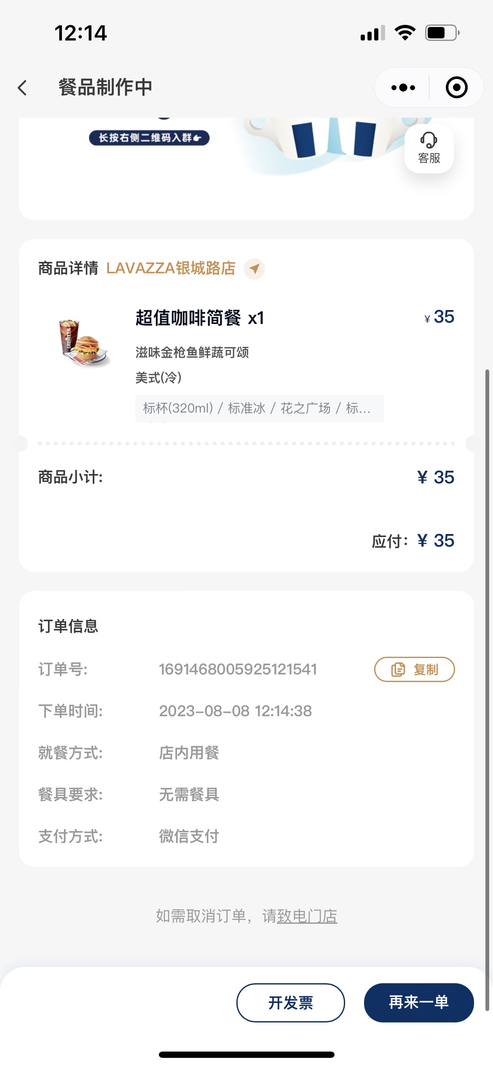Close mini program via circle target icon
Viewport: 493px width, 1068px height.
tap(457, 88)
